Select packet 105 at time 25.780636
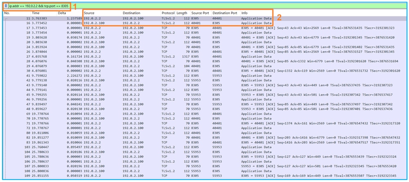The height and width of the screenshot is (182, 409). [x=205, y=157]
